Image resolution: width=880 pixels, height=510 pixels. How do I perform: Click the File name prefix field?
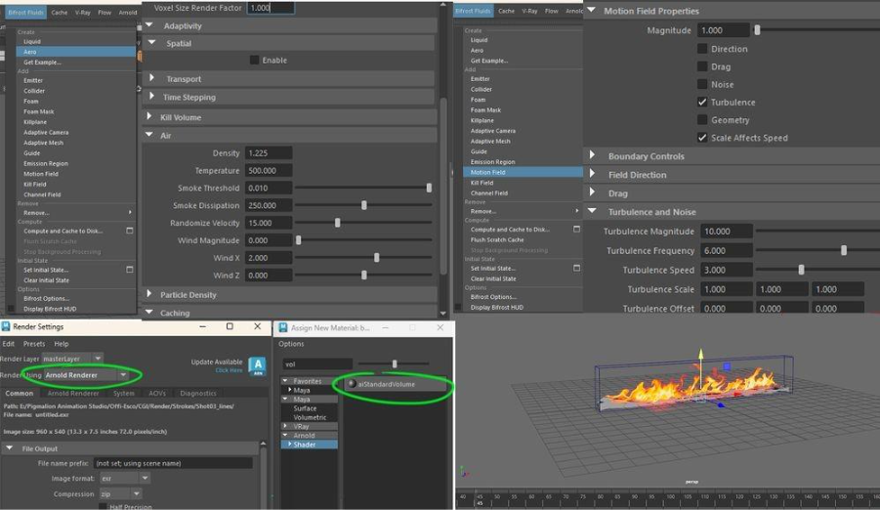point(173,463)
